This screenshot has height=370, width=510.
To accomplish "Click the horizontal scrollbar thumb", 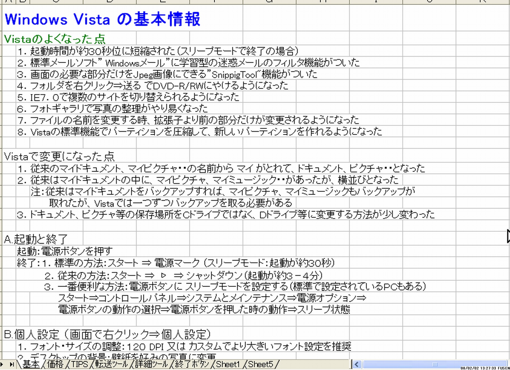I will pos(435,364).
